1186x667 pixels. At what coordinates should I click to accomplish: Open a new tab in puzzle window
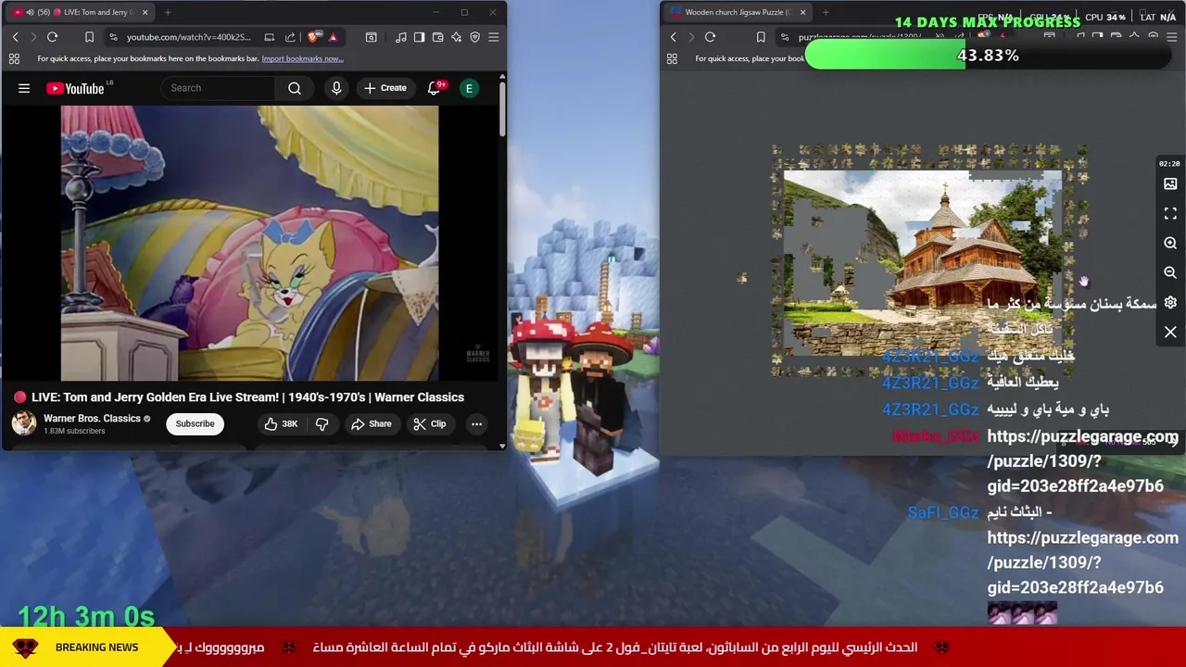point(826,12)
